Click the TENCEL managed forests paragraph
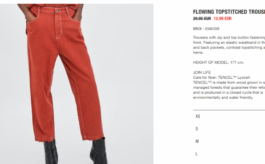 coord(229,90)
